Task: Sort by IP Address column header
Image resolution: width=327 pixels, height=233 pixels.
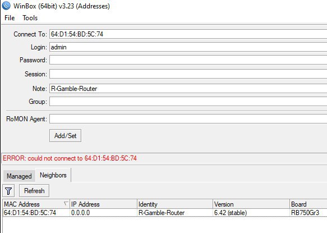Action: [103, 204]
